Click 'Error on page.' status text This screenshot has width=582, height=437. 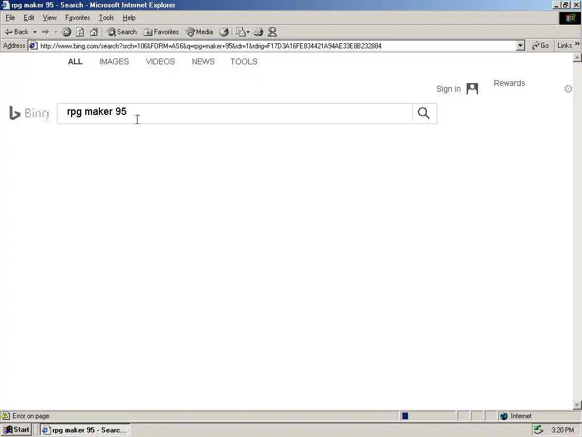click(x=31, y=416)
